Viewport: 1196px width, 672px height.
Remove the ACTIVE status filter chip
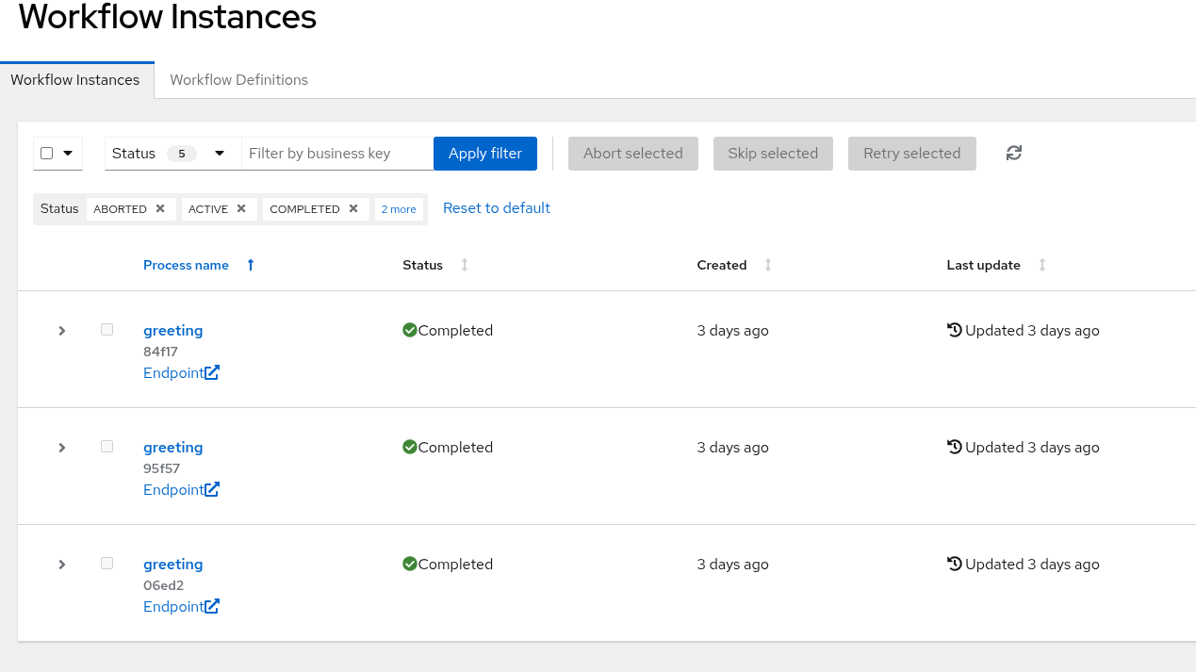pyautogui.click(x=241, y=208)
